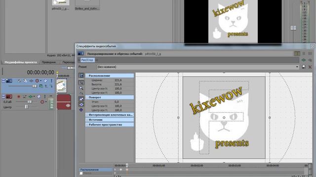Image resolution: width=316 pixels, height=177 pixels.
Task: Expand Интерполяция ключевых кадров section
Action: coord(87,115)
